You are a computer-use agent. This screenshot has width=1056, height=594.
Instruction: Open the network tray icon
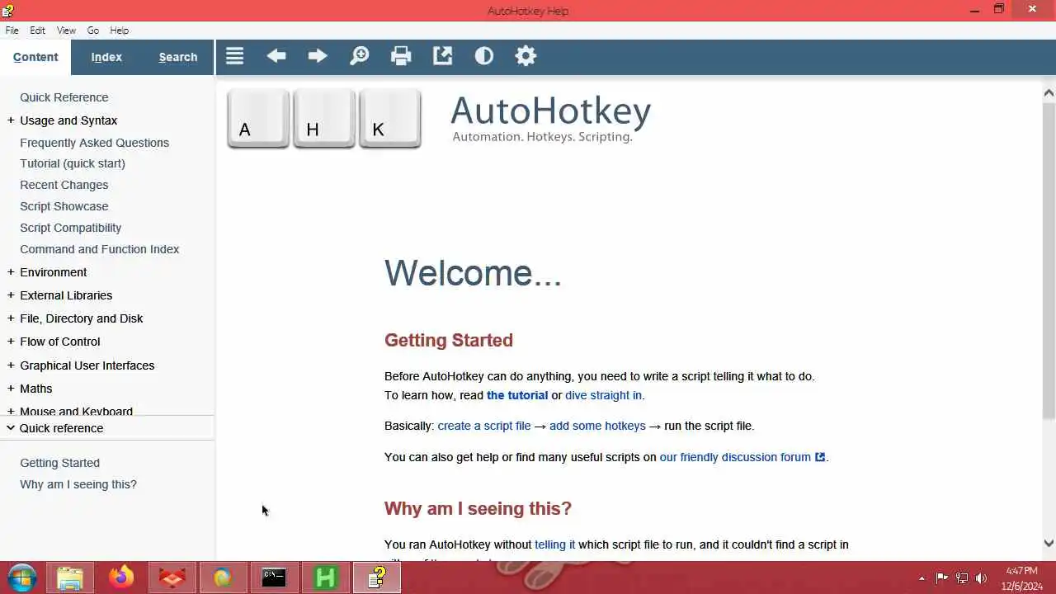[x=961, y=578]
